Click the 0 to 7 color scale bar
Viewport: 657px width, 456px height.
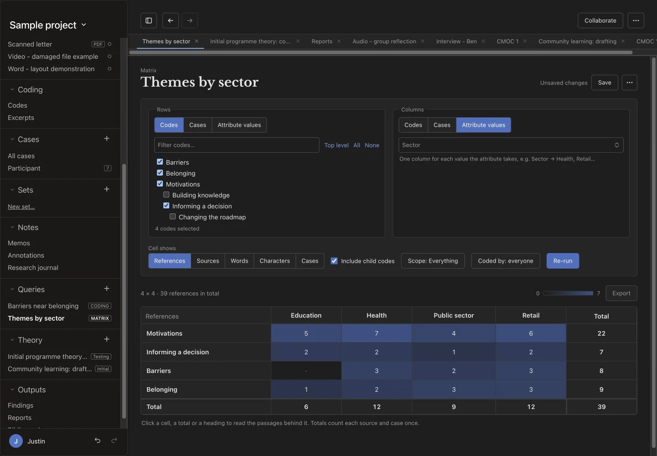click(x=568, y=293)
